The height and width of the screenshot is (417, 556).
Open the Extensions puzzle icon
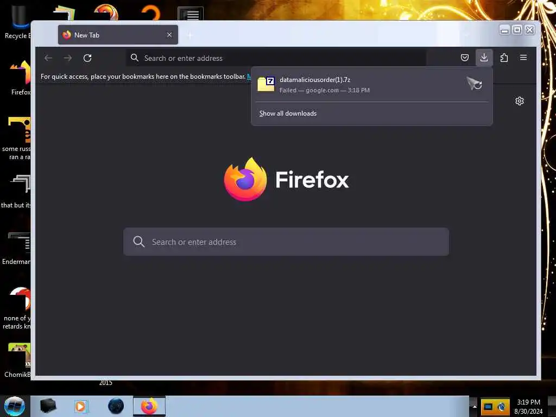point(504,58)
